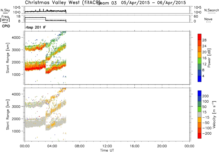Click the 'Power [dB]' colorbar title

[209, 58]
